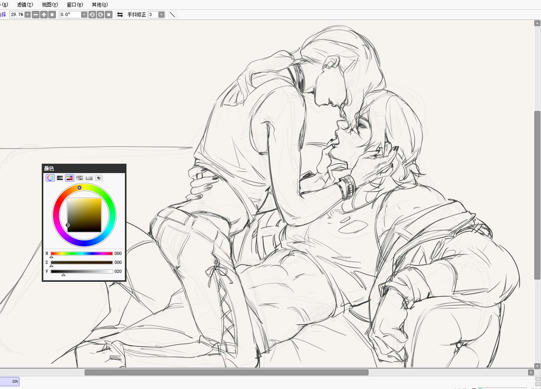Click the S saturation slider bar

point(82,262)
